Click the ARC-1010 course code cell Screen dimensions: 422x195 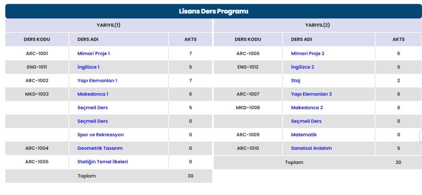[248, 148]
